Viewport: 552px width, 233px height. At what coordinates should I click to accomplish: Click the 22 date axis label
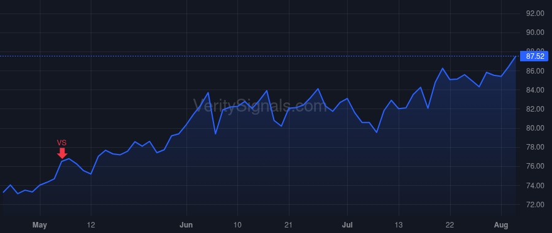click(x=450, y=225)
